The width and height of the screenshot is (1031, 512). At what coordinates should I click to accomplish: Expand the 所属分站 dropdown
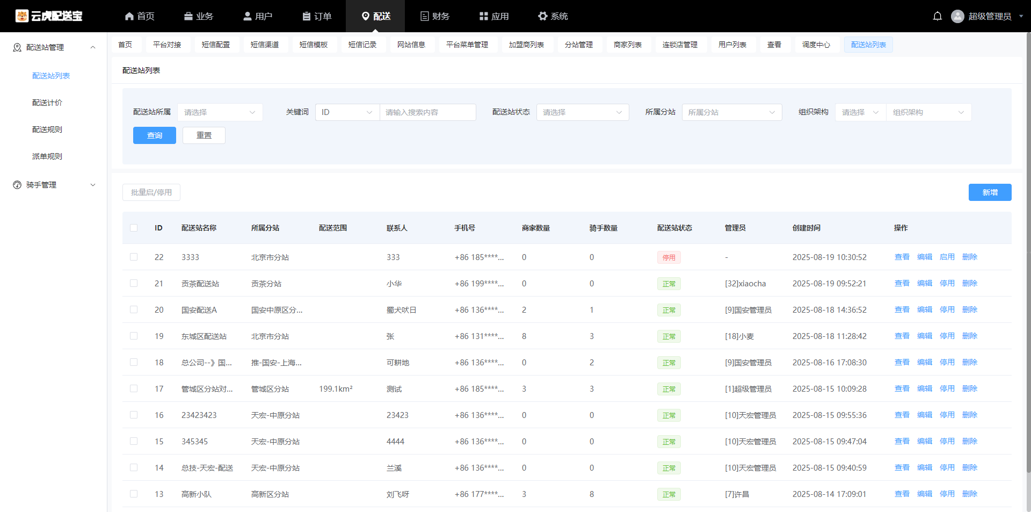click(x=731, y=112)
